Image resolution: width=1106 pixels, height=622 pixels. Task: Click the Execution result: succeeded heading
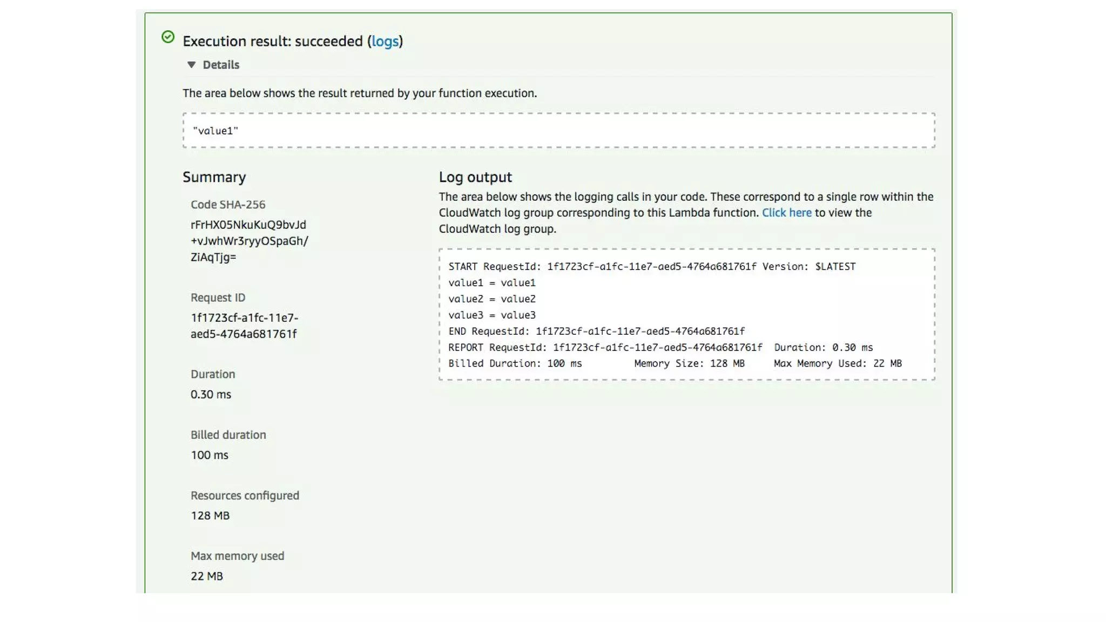pos(293,41)
